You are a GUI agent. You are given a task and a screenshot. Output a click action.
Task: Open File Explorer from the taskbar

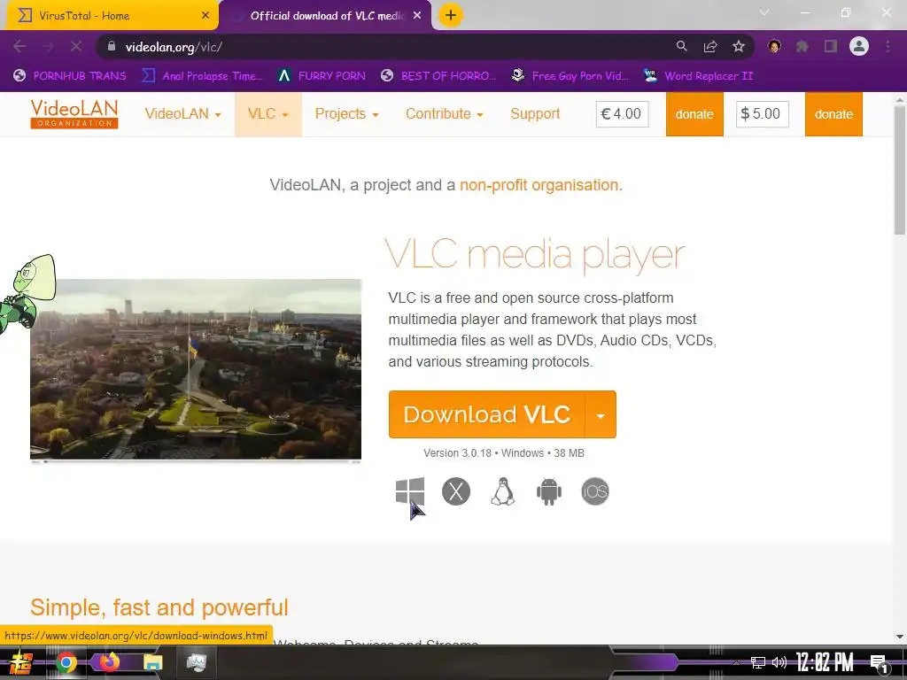pyautogui.click(x=152, y=662)
